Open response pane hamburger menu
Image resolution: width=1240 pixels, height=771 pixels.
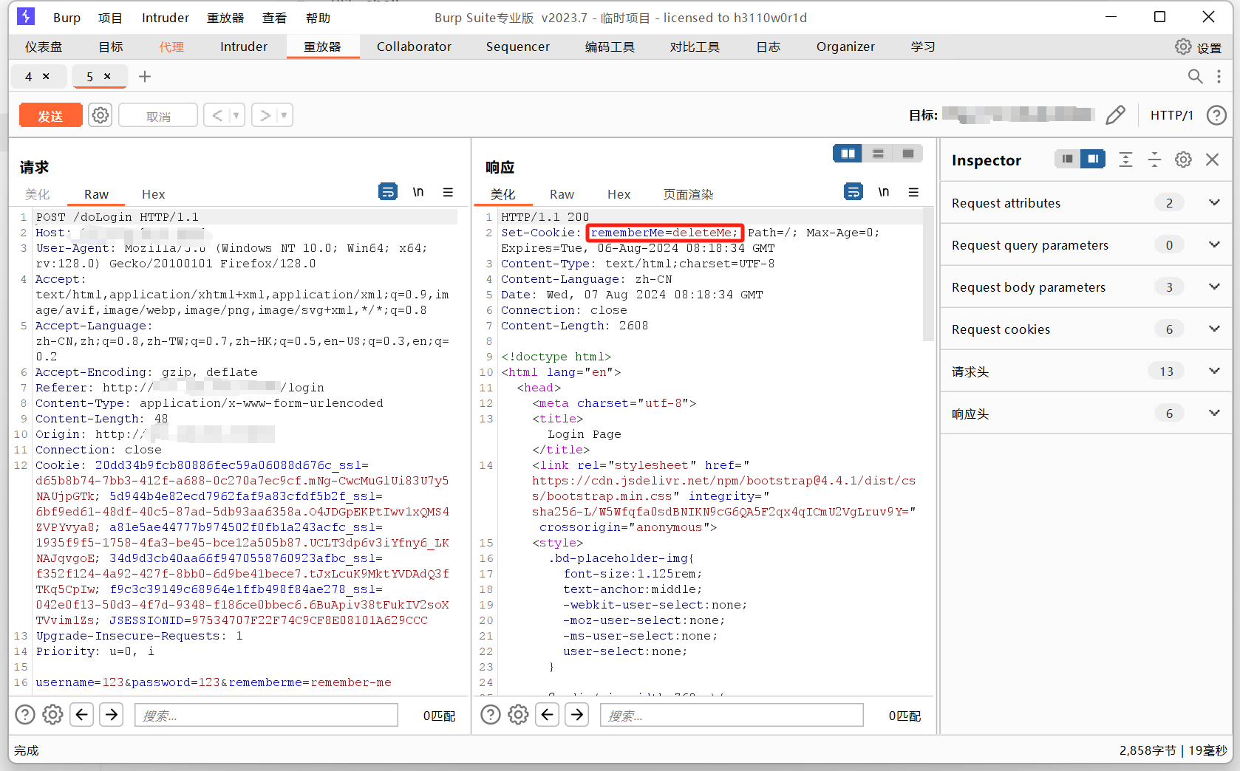click(x=913, y=192)
